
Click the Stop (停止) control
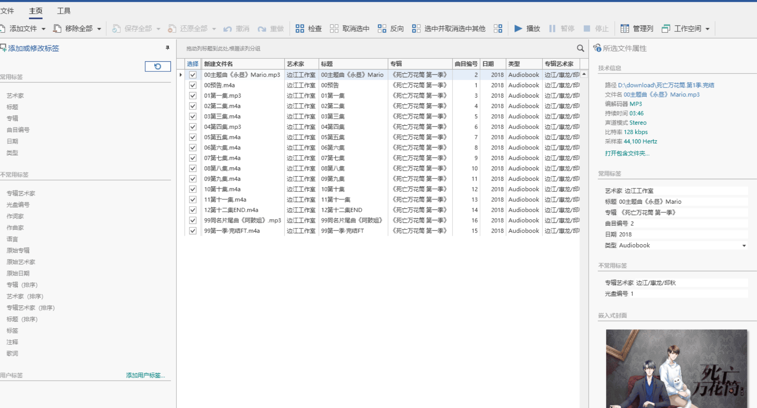tap(596, 28)
